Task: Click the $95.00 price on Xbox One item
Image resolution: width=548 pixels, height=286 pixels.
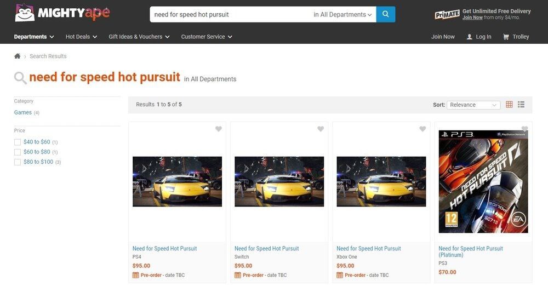Action: (345, 266)
